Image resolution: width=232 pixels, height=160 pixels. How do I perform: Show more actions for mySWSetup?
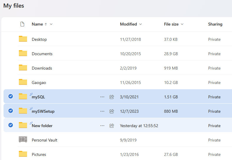click(102, 111)
